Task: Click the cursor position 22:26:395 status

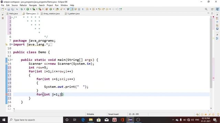Action: click(x=134, y=114)
